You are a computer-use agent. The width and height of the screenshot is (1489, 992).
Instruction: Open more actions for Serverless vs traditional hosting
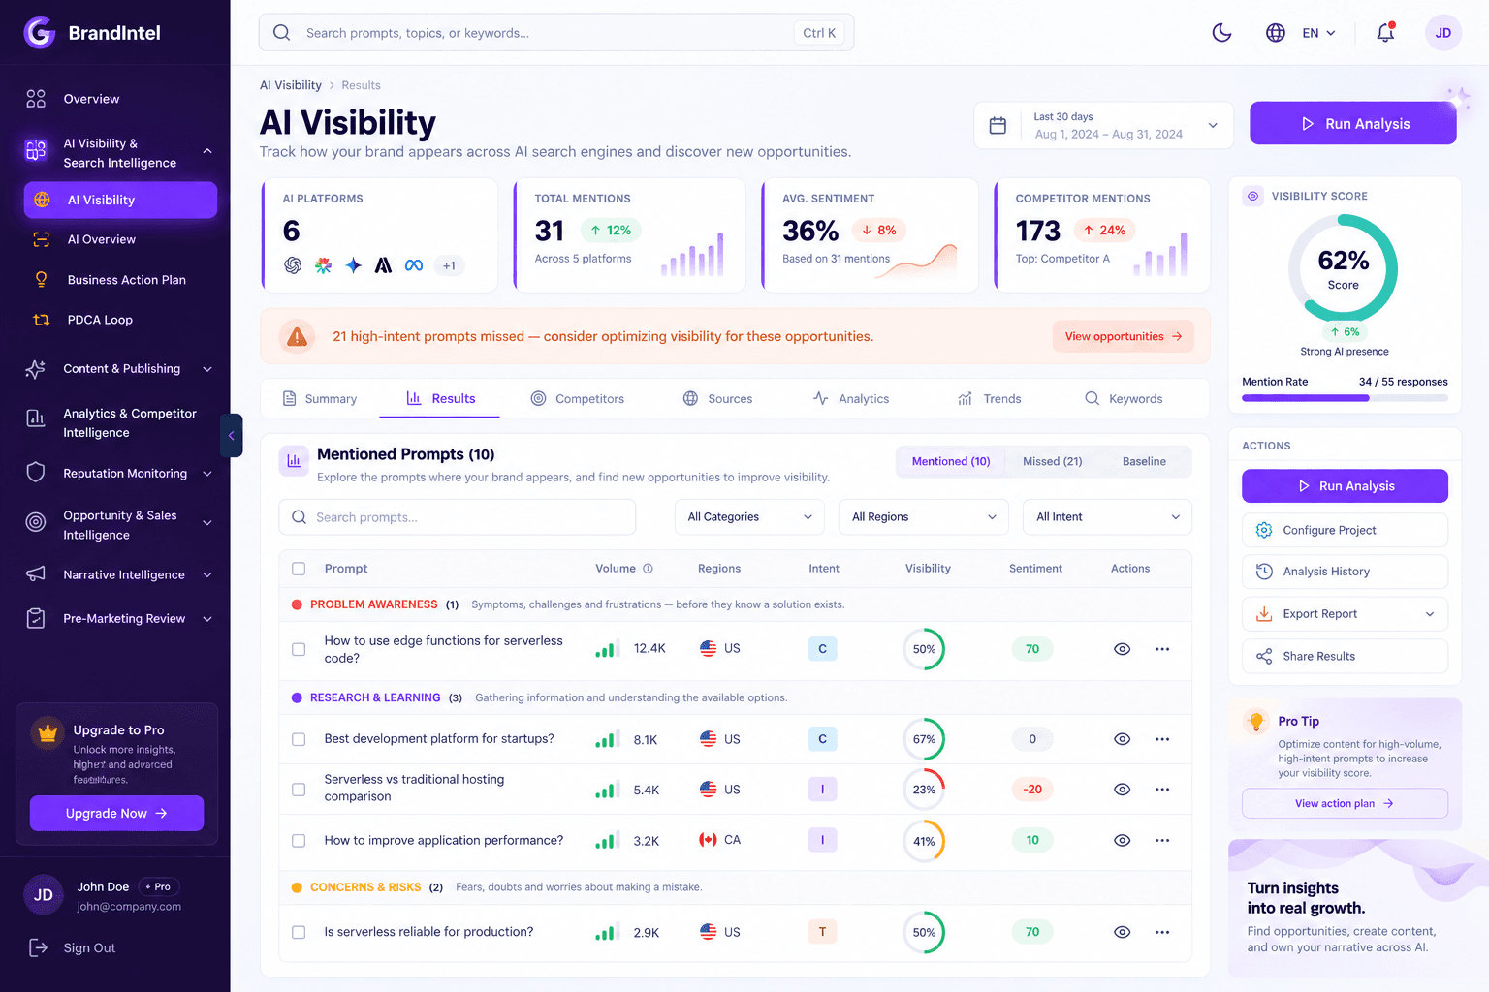(1162, 790)
